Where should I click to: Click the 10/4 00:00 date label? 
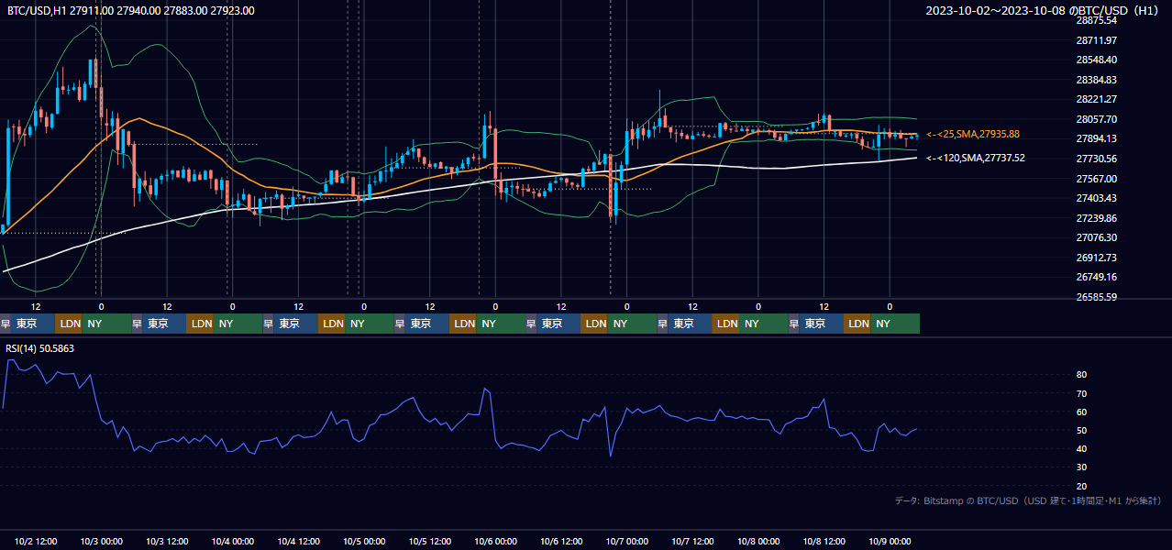pos(233,541)
